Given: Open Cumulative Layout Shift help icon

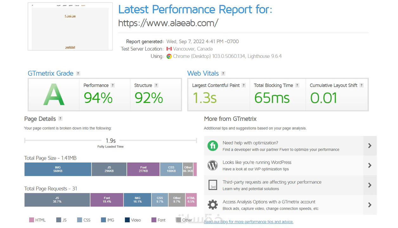Looking at the screenshot, I should [362, 85].
